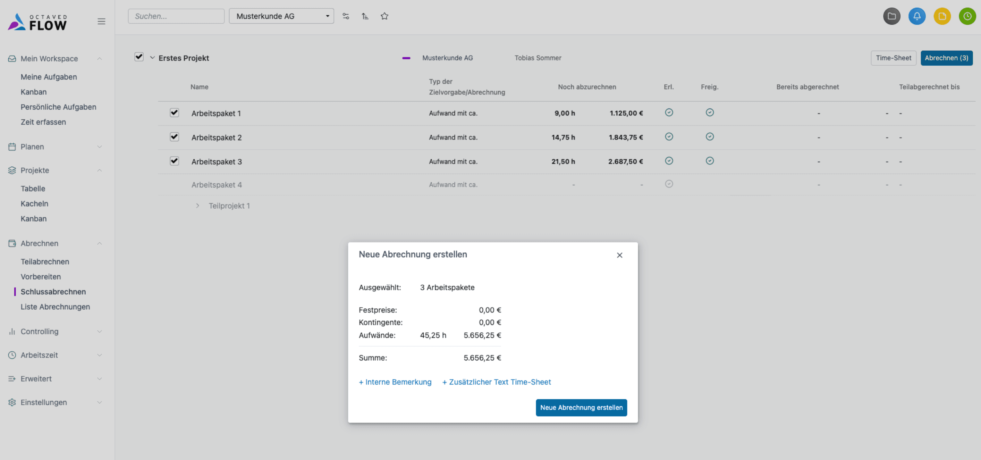Open the grey folder icon top right
This screenshot has height=460, width=981.
pos(891,16)
